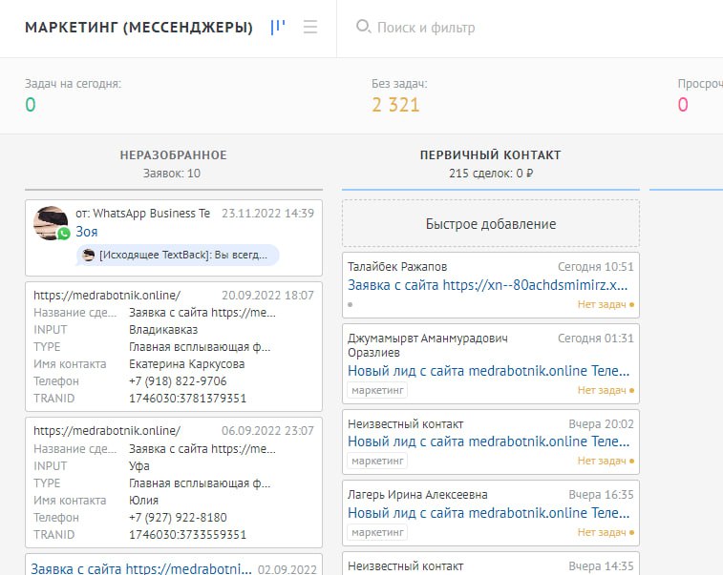723x575 pixels.
Task: Open Талайбек Ражапов's Заявка с сайта deal
Action: 487,285
